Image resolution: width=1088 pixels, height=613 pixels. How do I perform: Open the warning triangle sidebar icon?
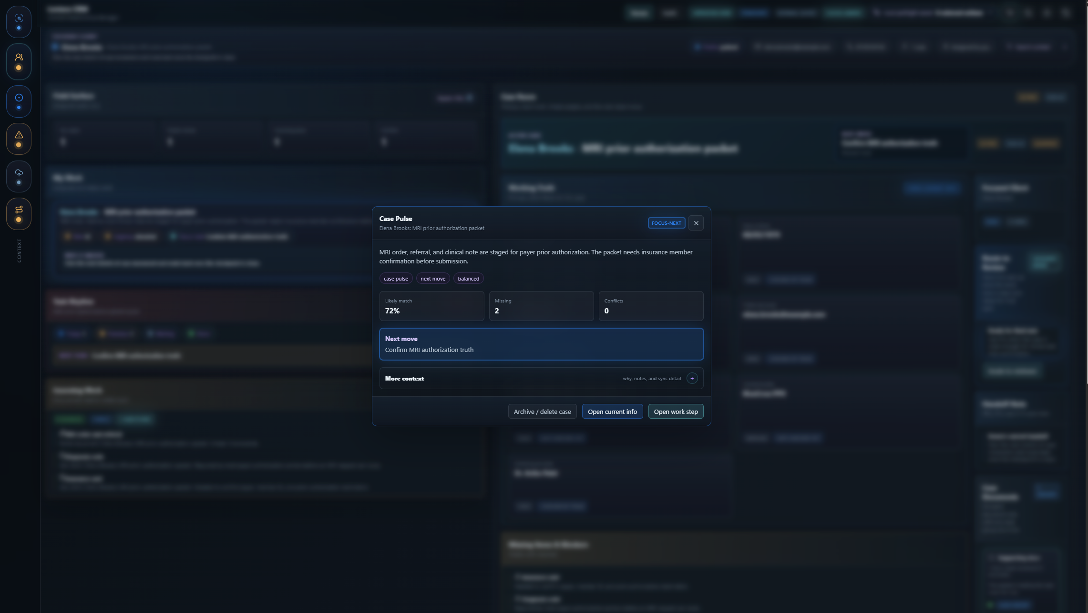point(19,139)
